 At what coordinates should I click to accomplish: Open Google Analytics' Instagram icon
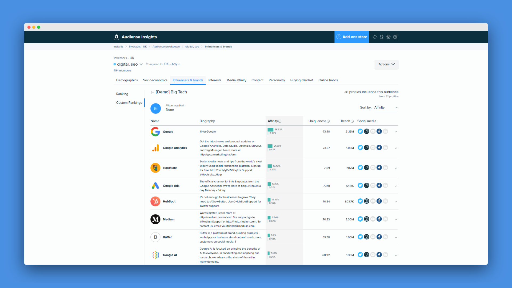point(367,148)
